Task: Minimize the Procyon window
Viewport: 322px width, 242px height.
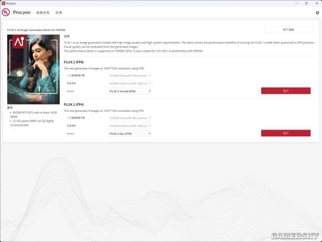Action: coord(296,3)
